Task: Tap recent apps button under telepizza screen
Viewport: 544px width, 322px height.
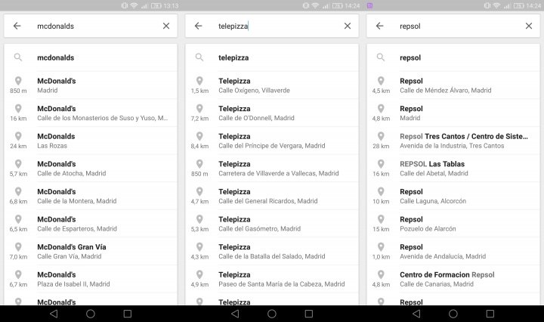Action: pos(309,314)
